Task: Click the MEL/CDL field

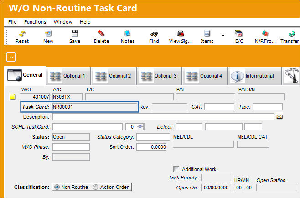Action: pos(203,144)
